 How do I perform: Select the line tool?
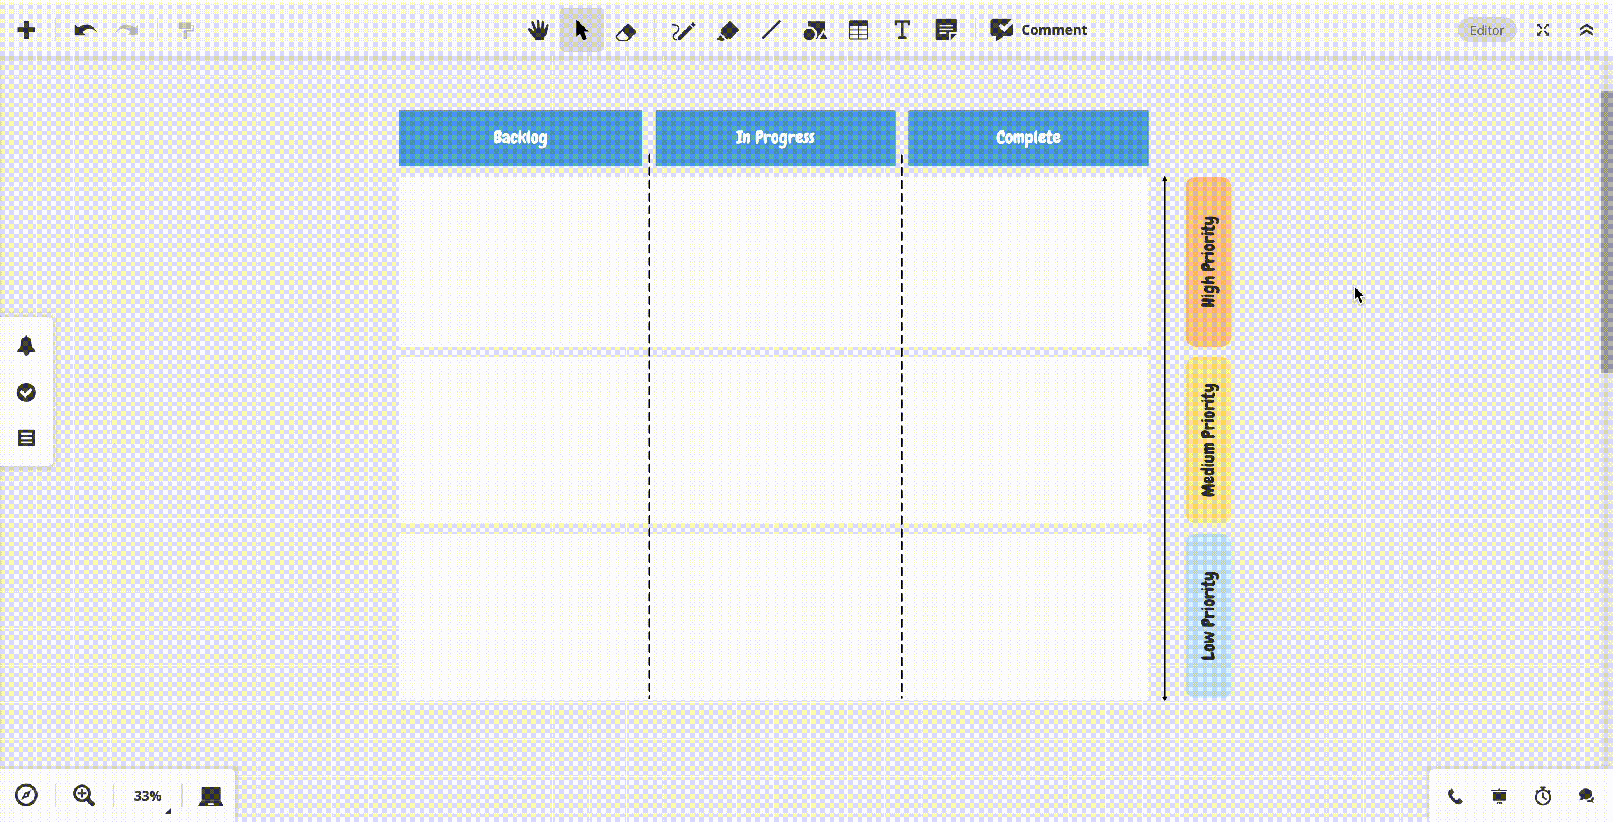pyautogui.click(x=771, y=30)
